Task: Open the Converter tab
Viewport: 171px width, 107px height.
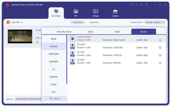Action: pyautogui.click(x=56, y=13)
